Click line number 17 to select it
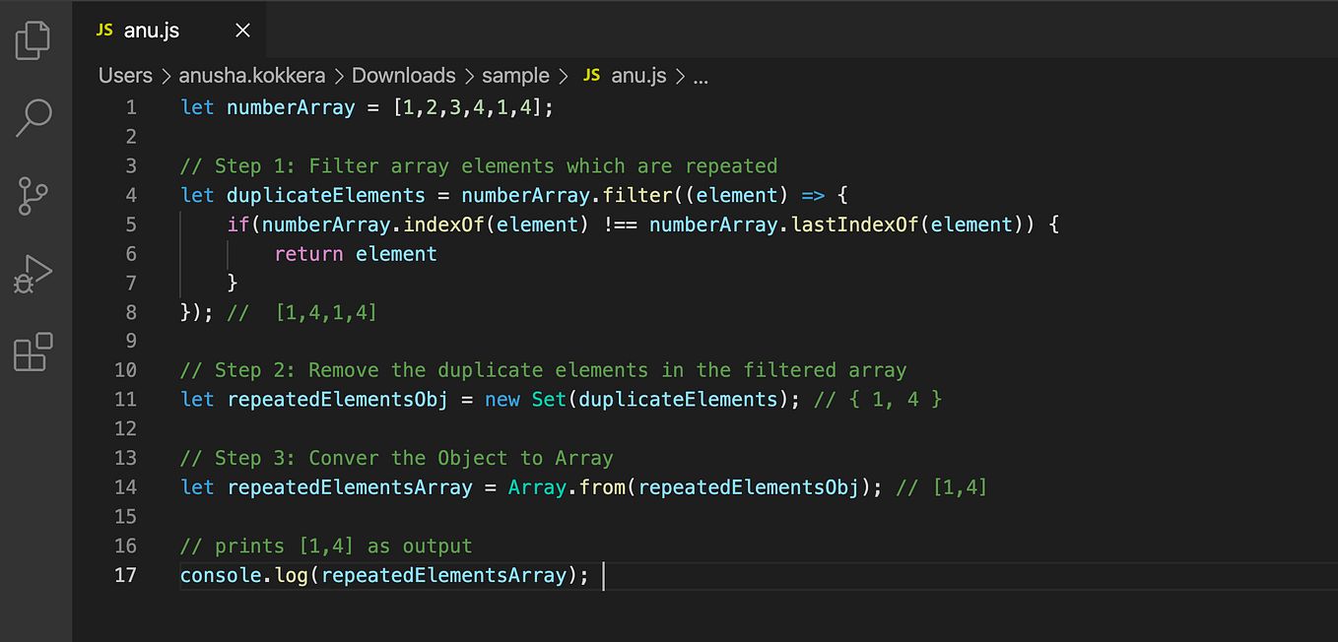1338x642 pixels. (x=126, y=575)
